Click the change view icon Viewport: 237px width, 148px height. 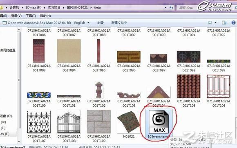[210, 23]
